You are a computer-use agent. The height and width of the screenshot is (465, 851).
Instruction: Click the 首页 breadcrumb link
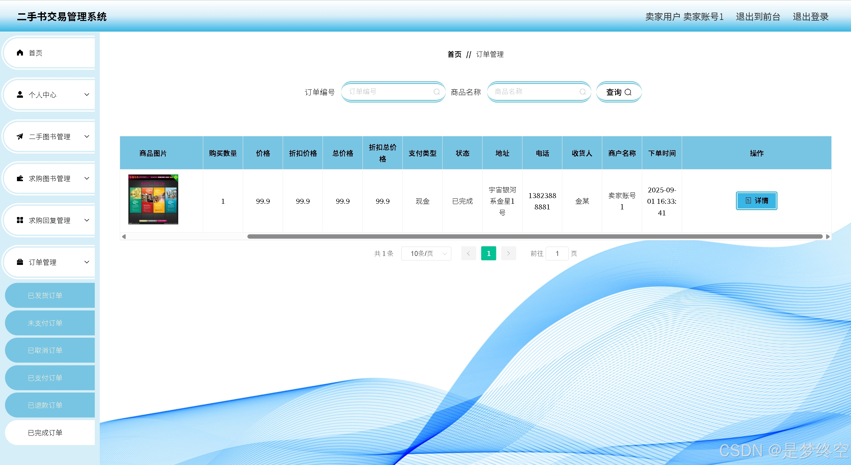(x=455, y=54)
